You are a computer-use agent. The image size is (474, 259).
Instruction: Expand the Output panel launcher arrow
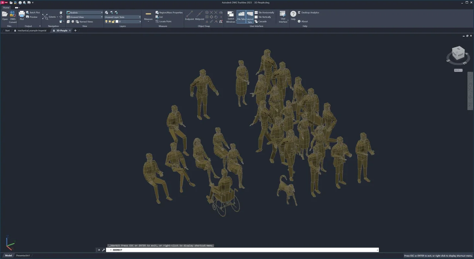coord(40,26)
